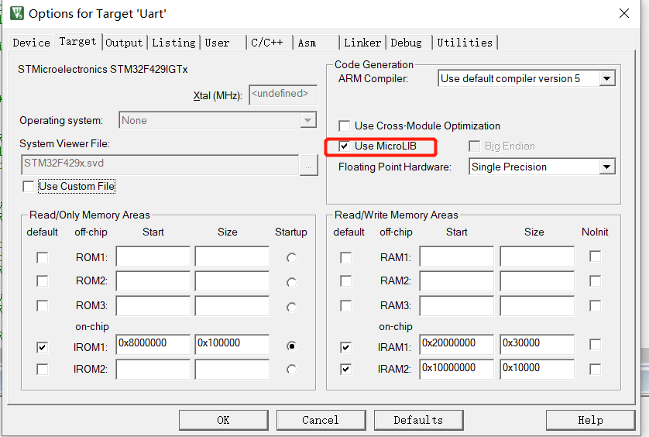The height and width of the screenshot is (437, 649).
Task: Enable the Use Custom File checkbox
Action: click(x=28, y=187)
